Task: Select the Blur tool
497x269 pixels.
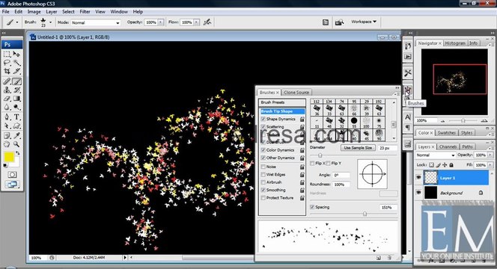Action: (x=7, y=108)
